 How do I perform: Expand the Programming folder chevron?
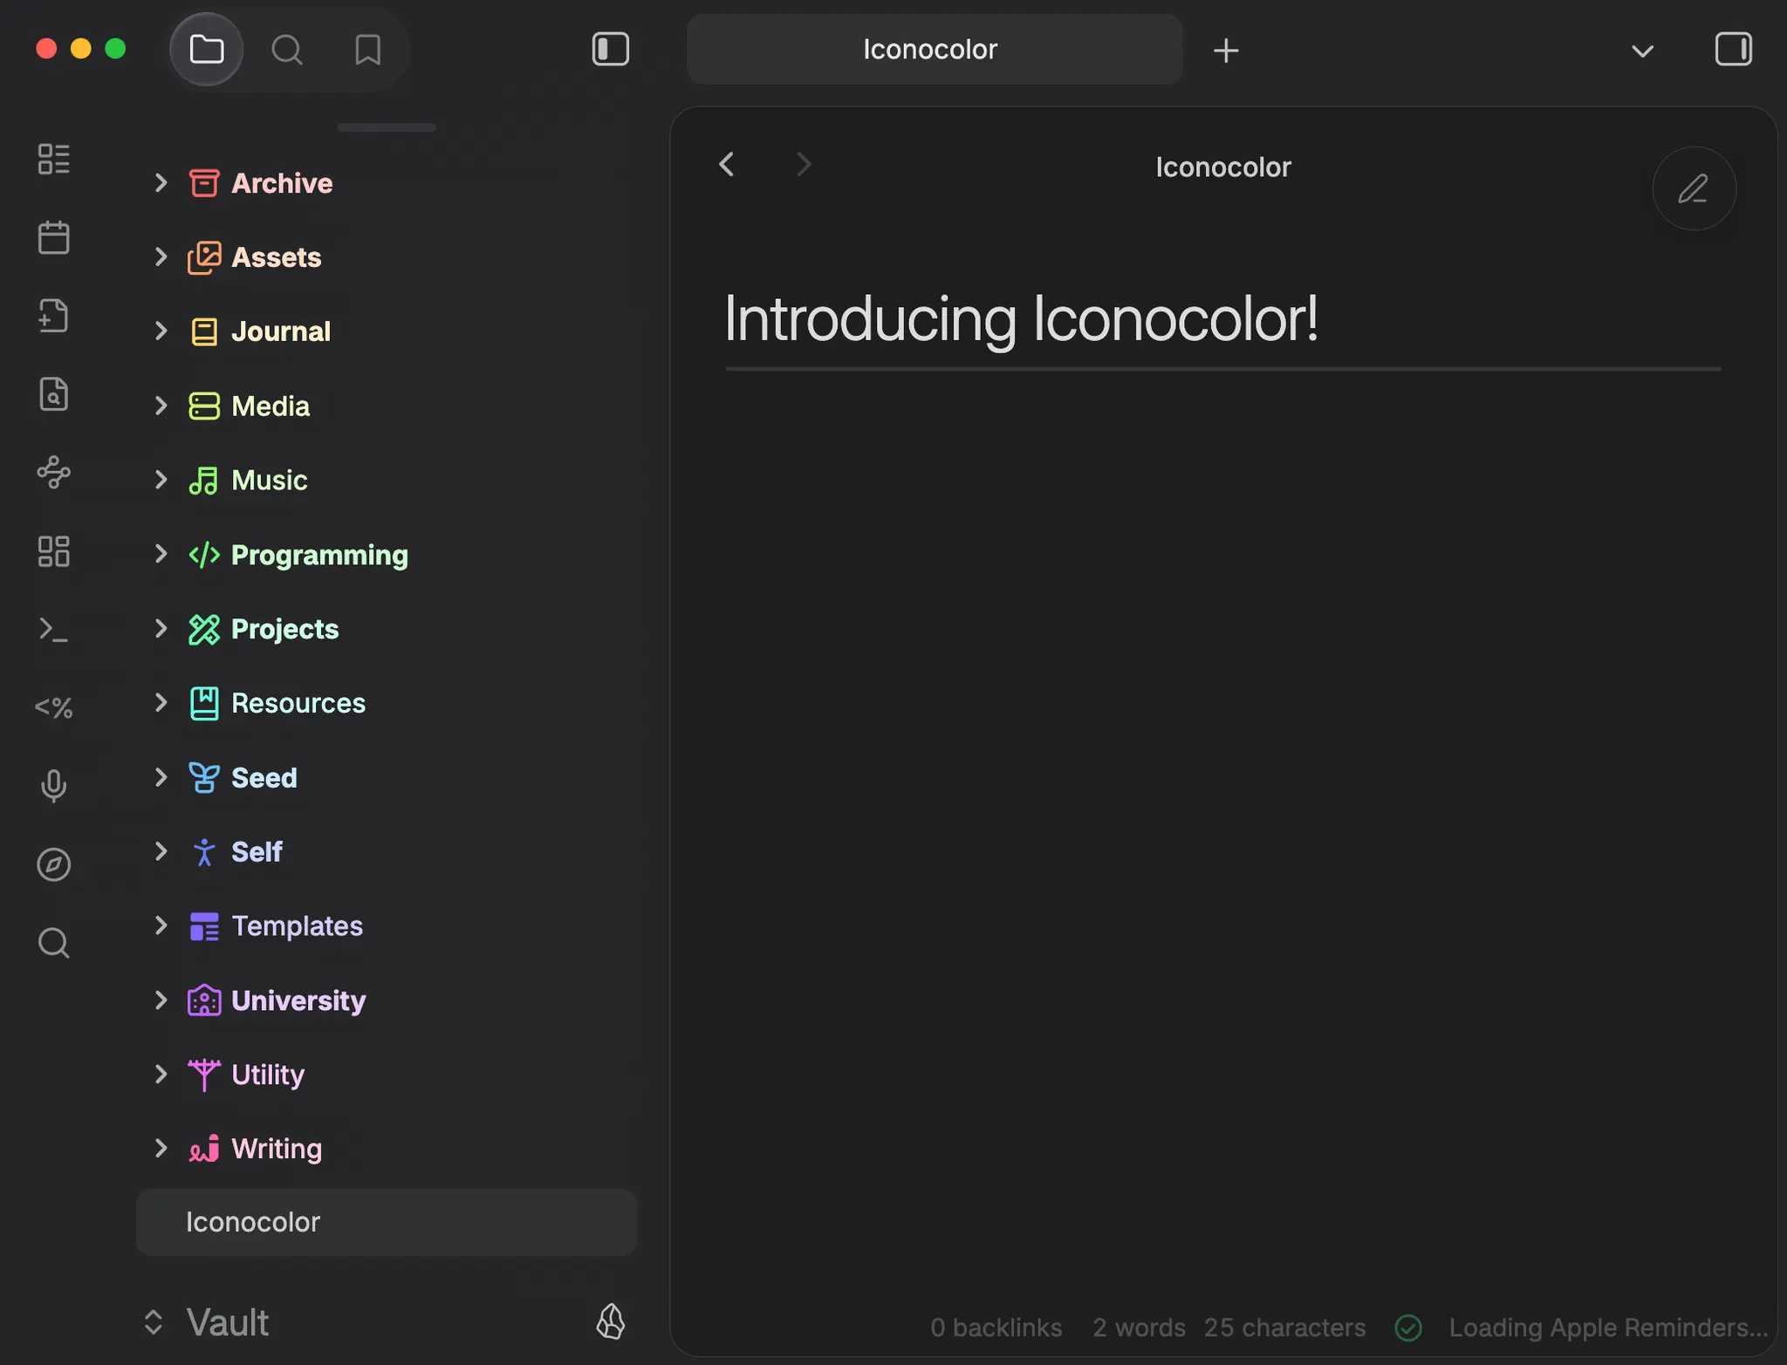[x=161, y=554]
